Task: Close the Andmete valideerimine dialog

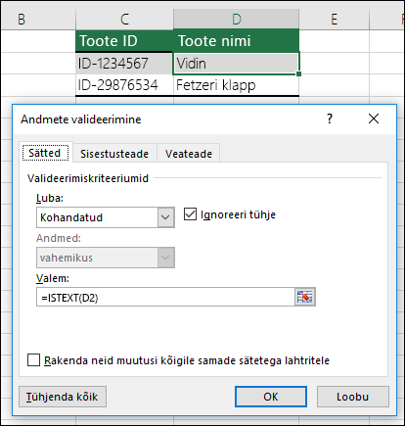Action: (x=374, y=118)
